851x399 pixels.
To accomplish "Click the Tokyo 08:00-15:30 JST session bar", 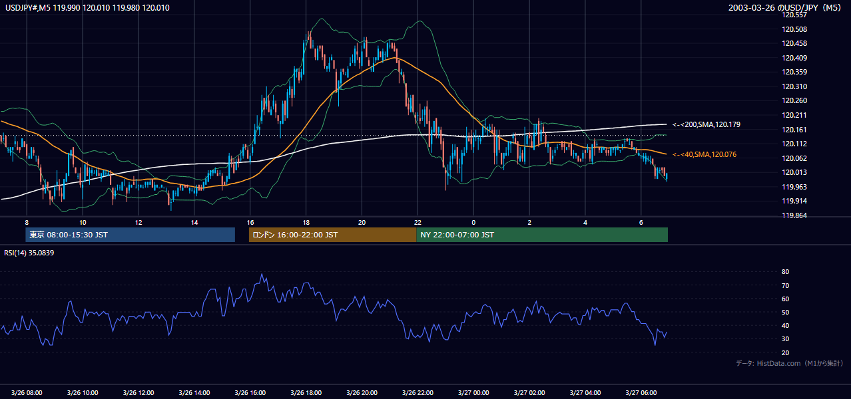I will coord(130,235).
